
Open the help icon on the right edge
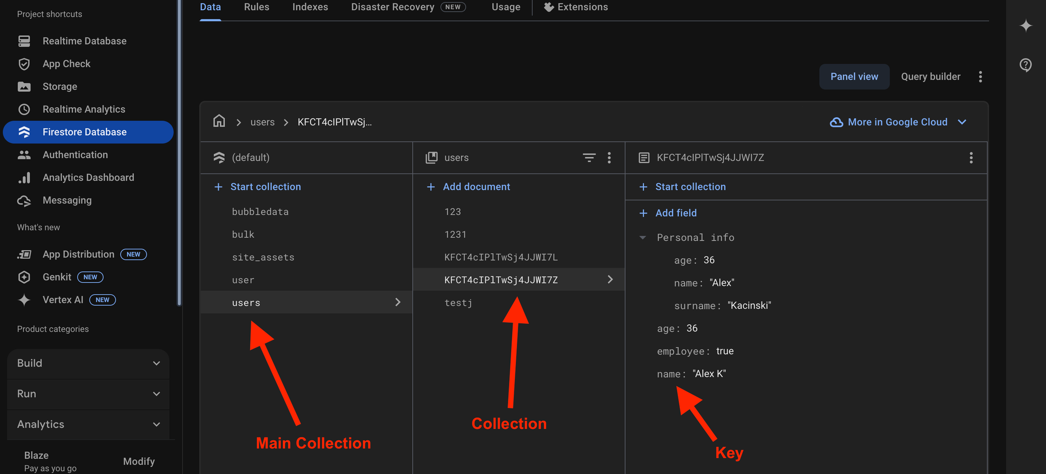[1026, 65]
